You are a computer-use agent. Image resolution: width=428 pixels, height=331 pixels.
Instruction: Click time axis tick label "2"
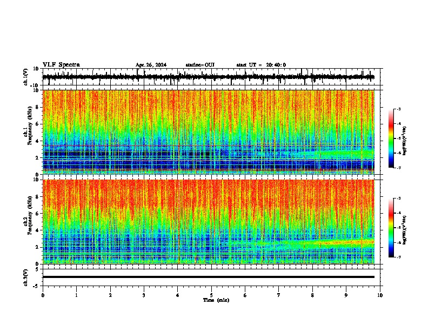[x=110, y=295]
